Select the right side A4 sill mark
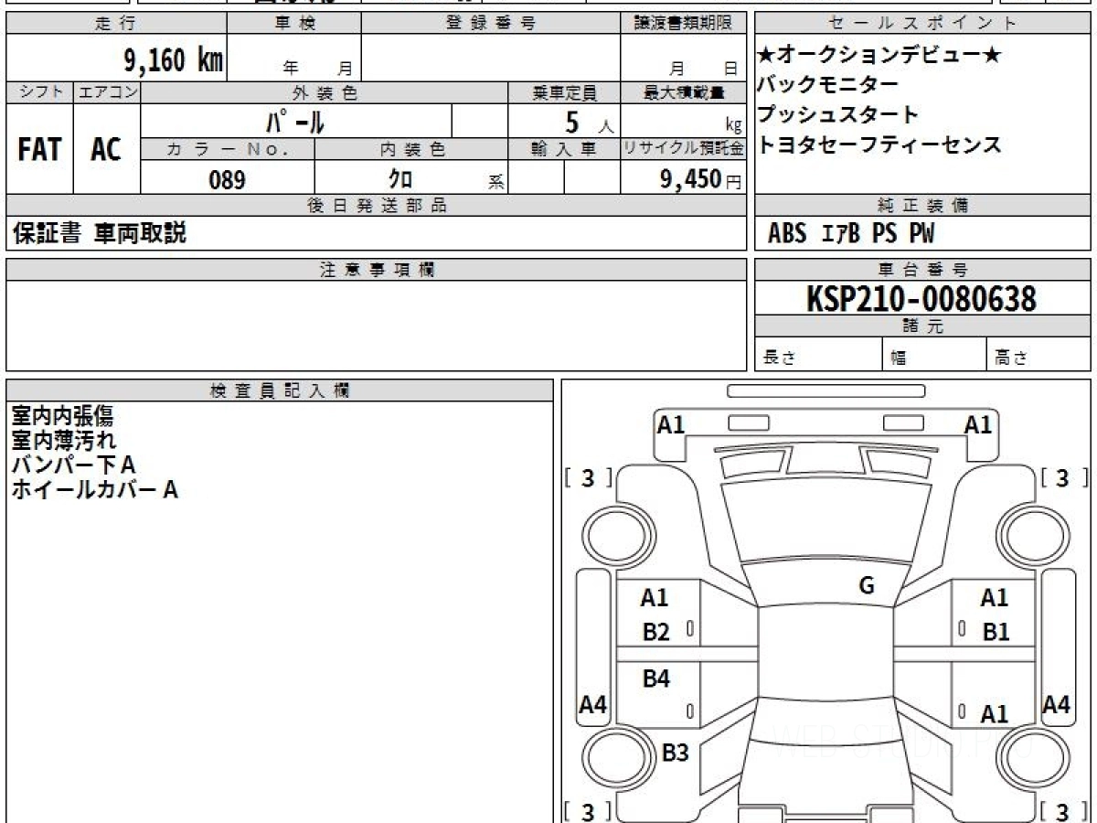The width and height of the screenshot is (1097, 823). pyautogui.click(x=1057, y=705)
